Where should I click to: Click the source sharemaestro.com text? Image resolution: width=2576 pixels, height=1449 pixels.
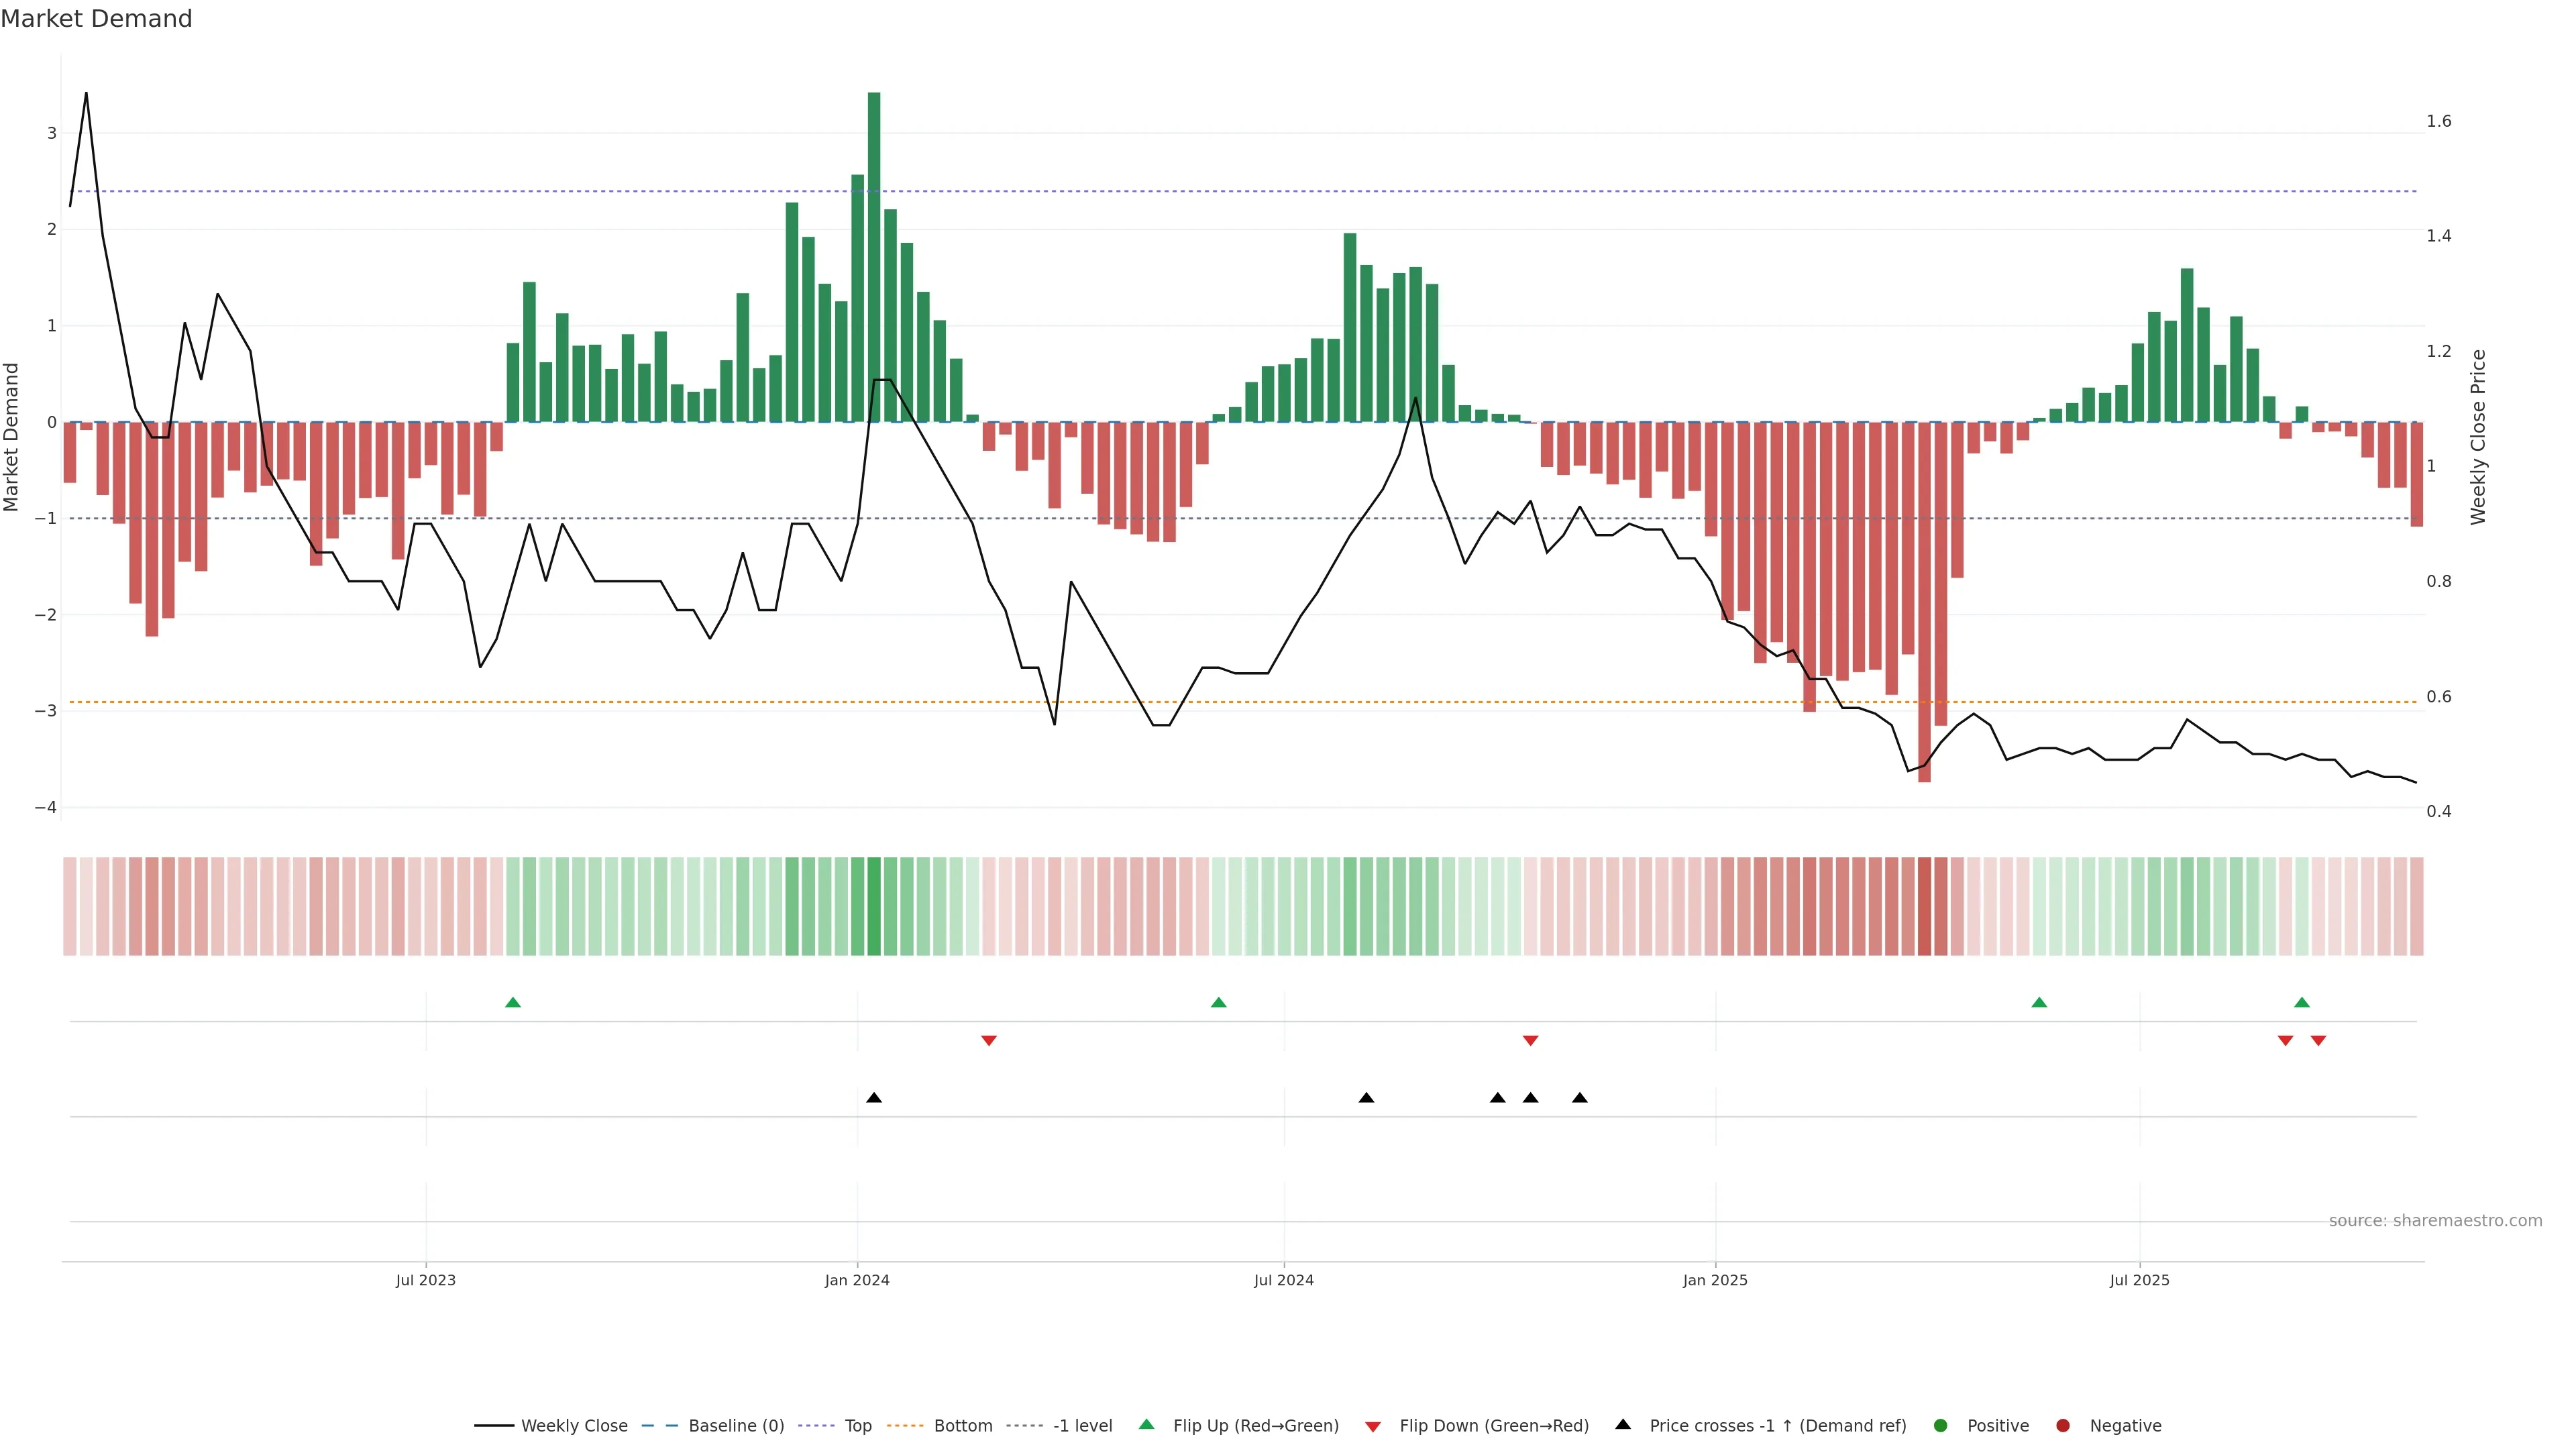tap(2435, 1221)
